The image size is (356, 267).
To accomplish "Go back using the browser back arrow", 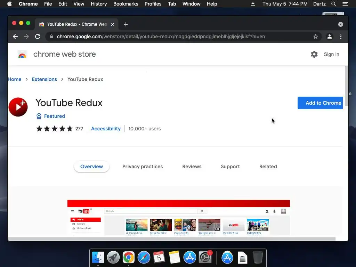I will (x=15, y=37).
